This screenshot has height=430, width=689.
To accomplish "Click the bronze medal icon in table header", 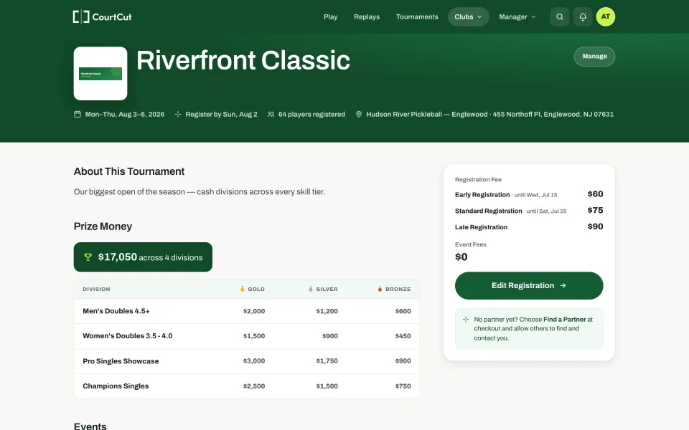I will click(380, 289).
